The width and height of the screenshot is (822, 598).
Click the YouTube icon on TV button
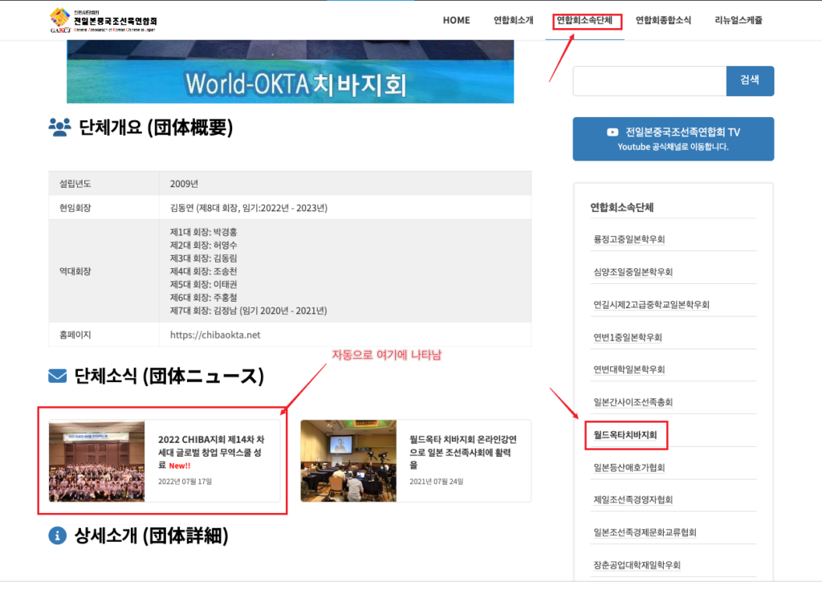[x=612, y=132]
